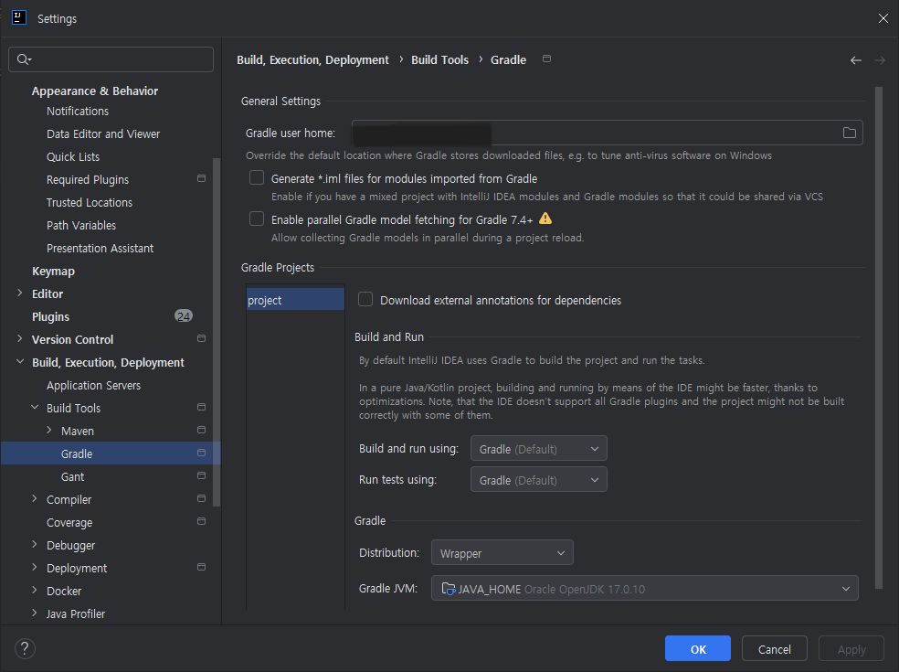The width and height of the screenshot is (899, 672).
Task: Select Path Variables settings
Action: pyautogui.click(x=81, y=226)
